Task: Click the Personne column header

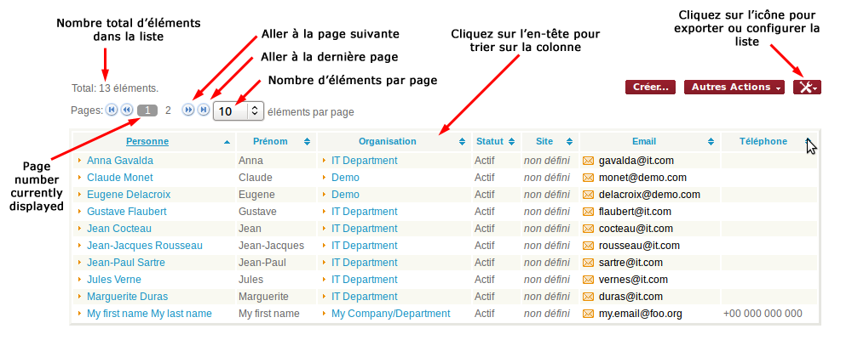Action: pos(147,141)
